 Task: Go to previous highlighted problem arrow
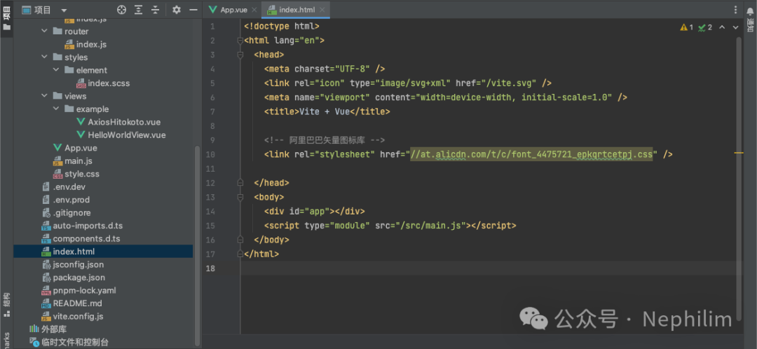point(722,27)
